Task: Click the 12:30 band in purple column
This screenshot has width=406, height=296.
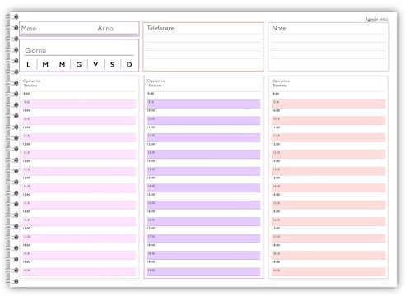Action: (203, 155)
